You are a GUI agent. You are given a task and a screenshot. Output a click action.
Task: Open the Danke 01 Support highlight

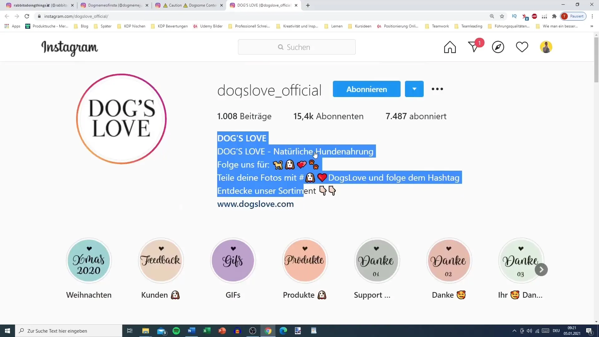pos(377,261)
